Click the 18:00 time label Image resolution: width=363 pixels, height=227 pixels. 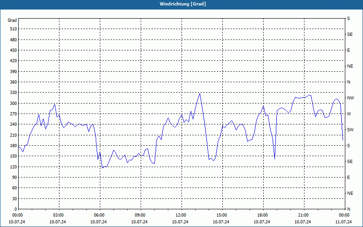[x=263, y=215]
